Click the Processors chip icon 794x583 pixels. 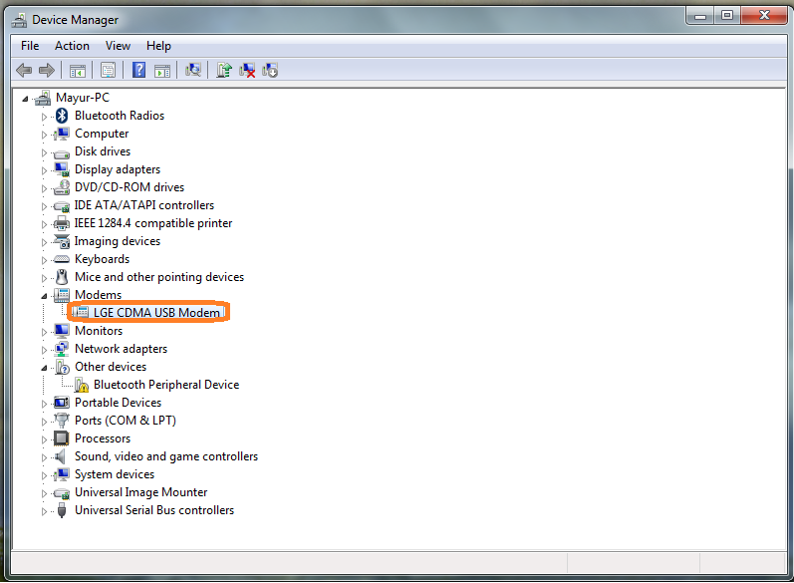[x=62, y=438]
